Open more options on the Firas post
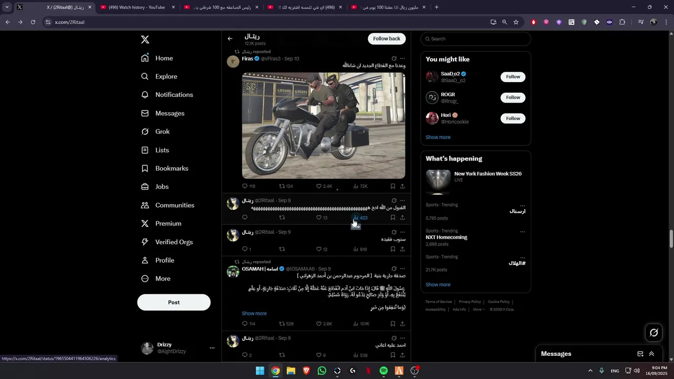674x379 pixels. point(402,58)
